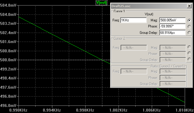Close the Draft25.asc cursor window
This screenshot has width=194, height=113.
pos(189,6)
